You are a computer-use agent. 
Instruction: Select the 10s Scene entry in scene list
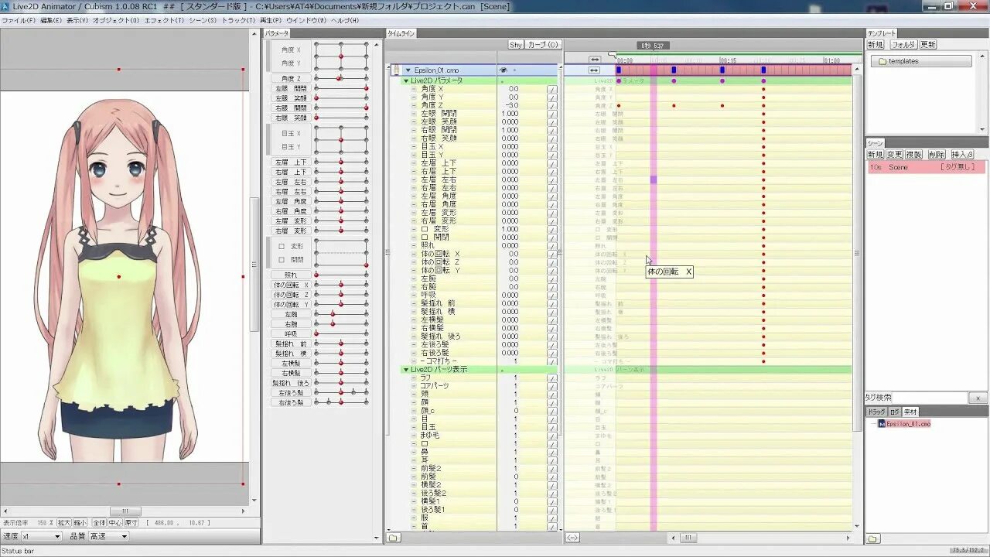pos(927,167)
